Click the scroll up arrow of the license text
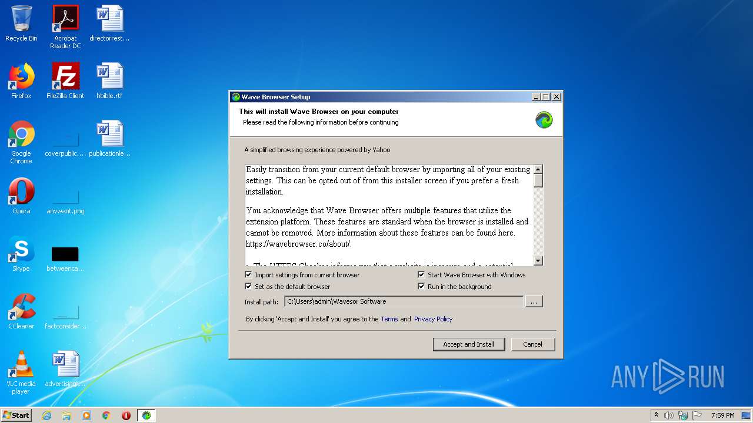 (538, 169)
